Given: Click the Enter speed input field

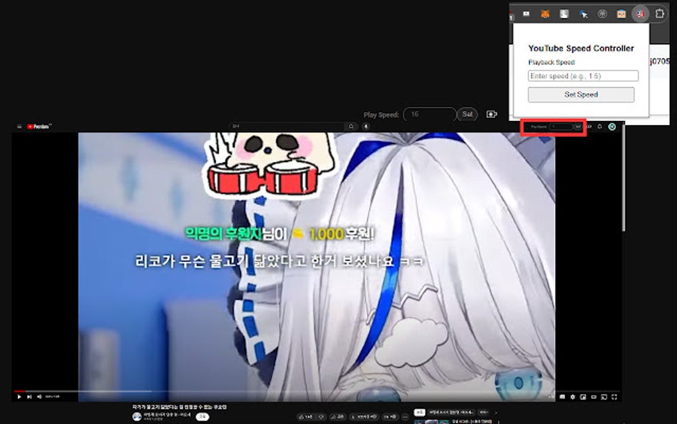Looking at the screenshot, I should [582, 75].
